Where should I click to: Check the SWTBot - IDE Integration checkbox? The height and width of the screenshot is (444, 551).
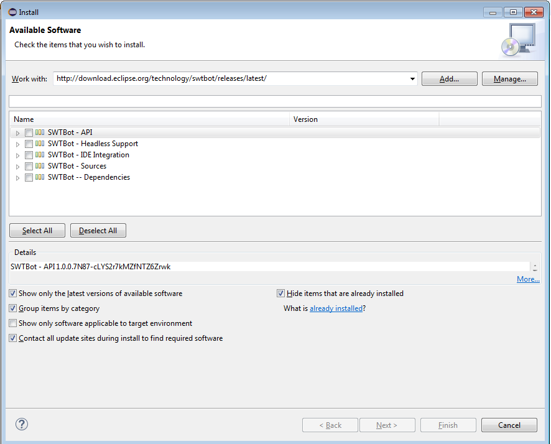[29, 155]
